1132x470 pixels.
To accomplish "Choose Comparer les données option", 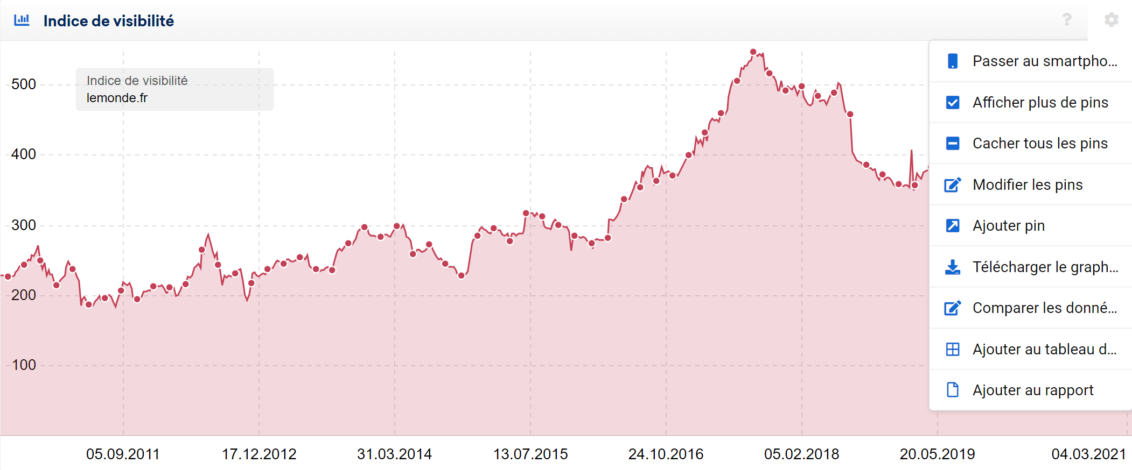I will [1031, 308].
